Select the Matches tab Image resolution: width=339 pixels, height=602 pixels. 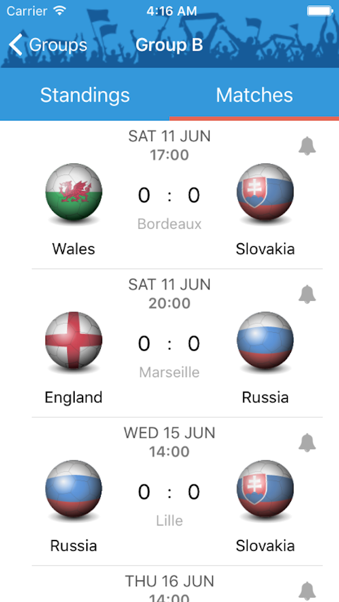click(254, 95)
